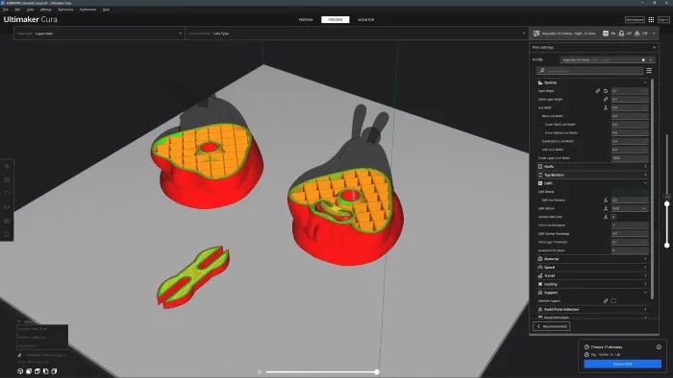This screenshot has width=673, height=378.
Task: Open the application switcher grid icon
Action: tap(651, 20)
